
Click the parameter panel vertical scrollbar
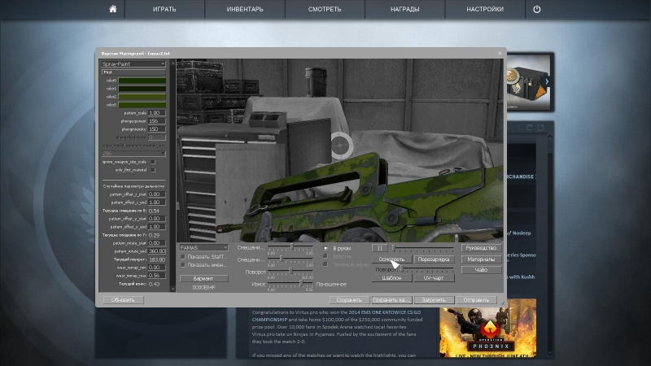173,175
